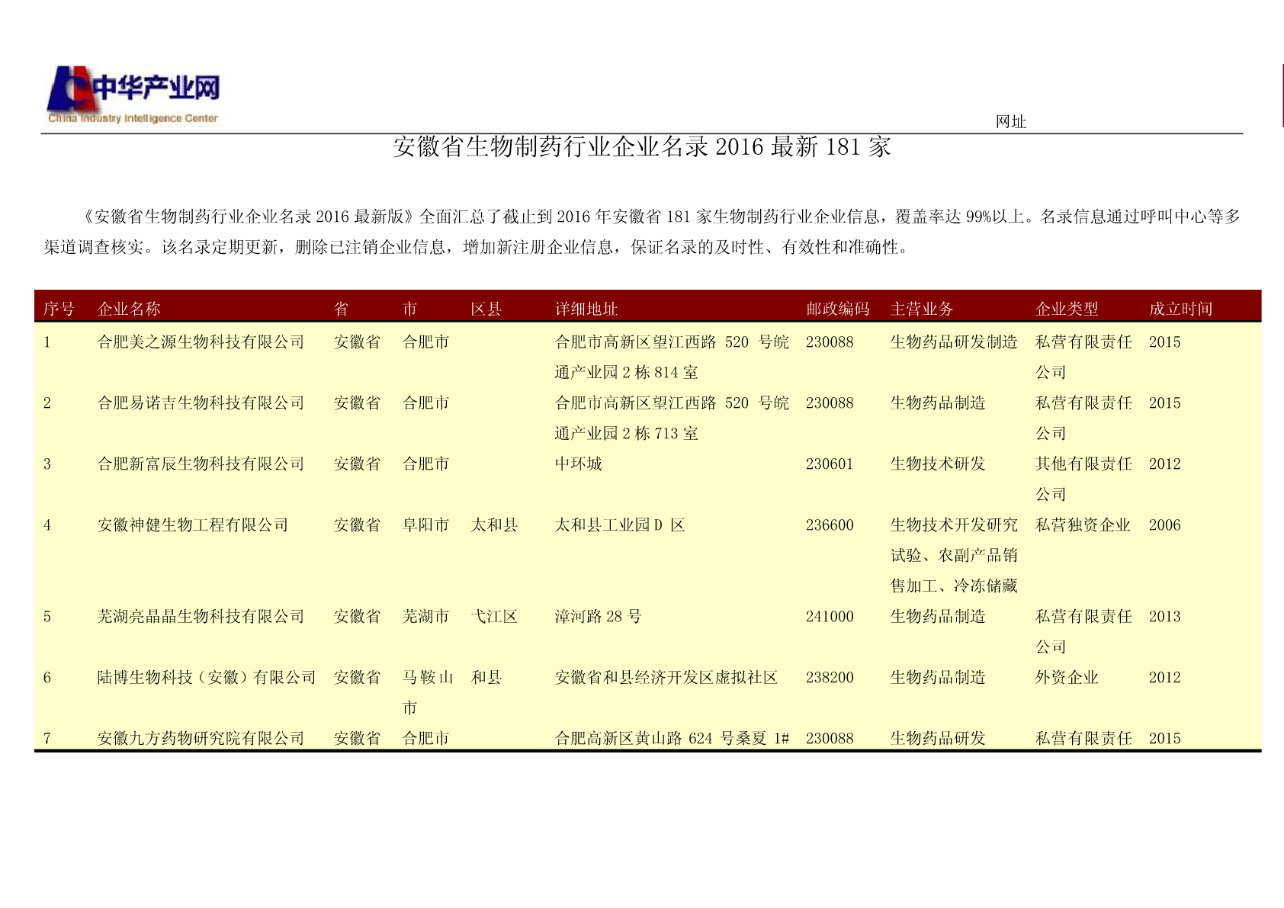This screenshot has width=1284, height=908.
Task: Click the 市 column header
Action: [x=409, y=309]
